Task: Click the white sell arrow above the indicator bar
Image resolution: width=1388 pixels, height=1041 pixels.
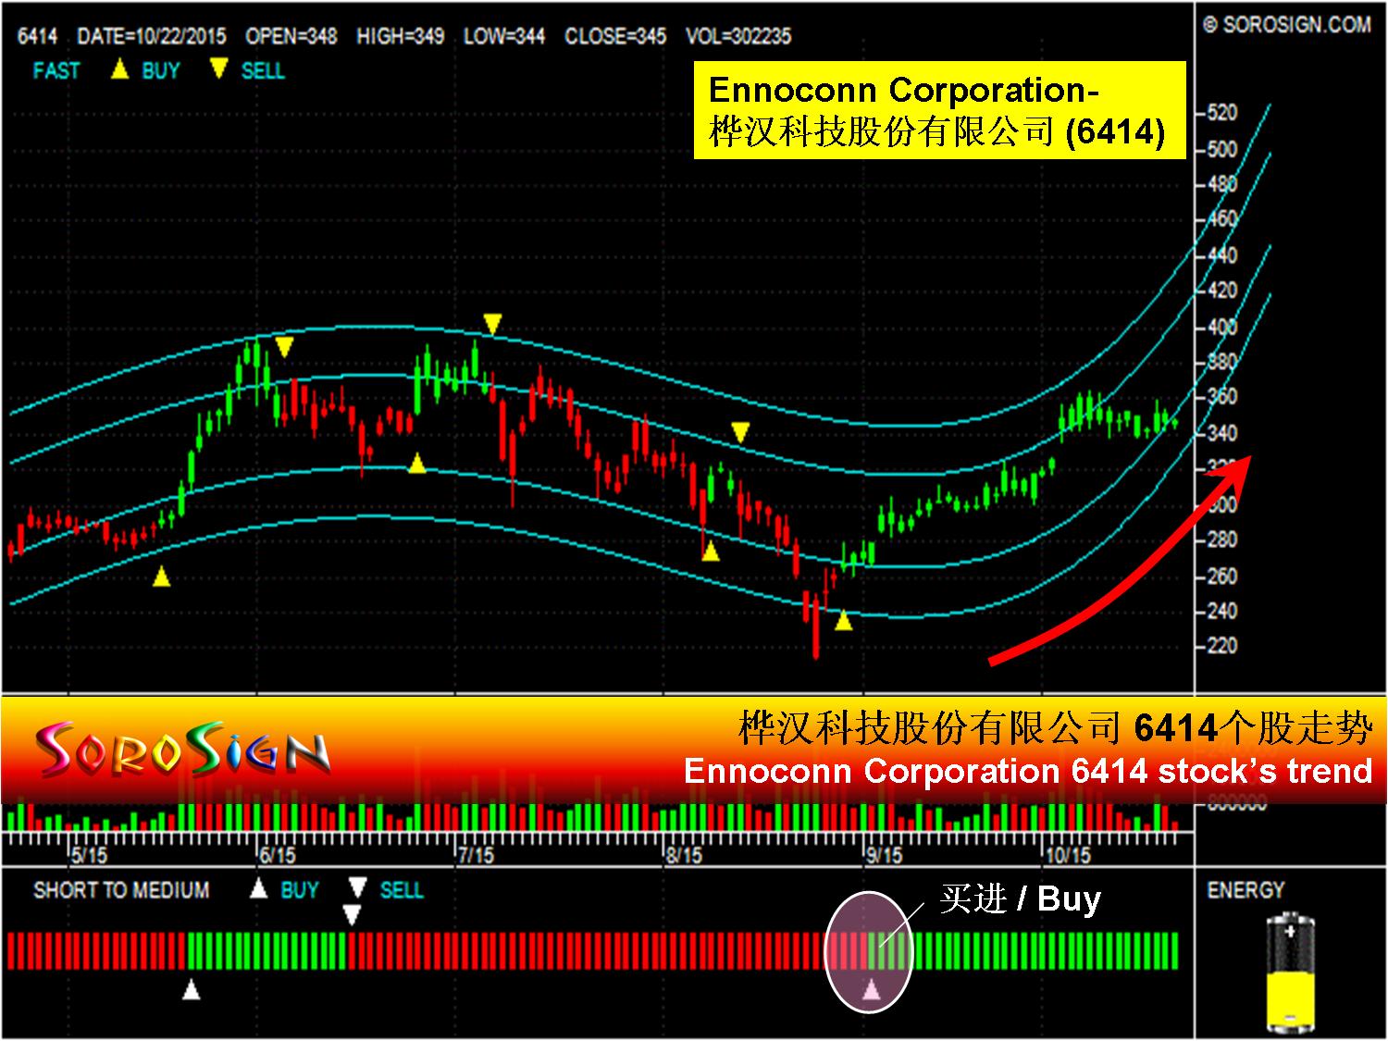Action: pyautogui.click(x=351, y=915)
